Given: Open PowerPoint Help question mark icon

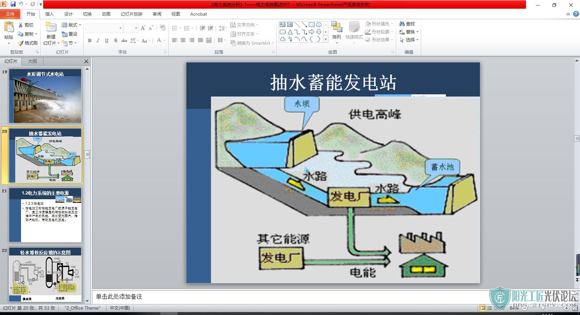Looking at the screenshot, I should 576,14.
